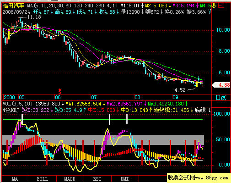Switch to the MA indicator tab
Image resolution: width=231 pixels, height=183 pixels.
[x=15, y=179]
